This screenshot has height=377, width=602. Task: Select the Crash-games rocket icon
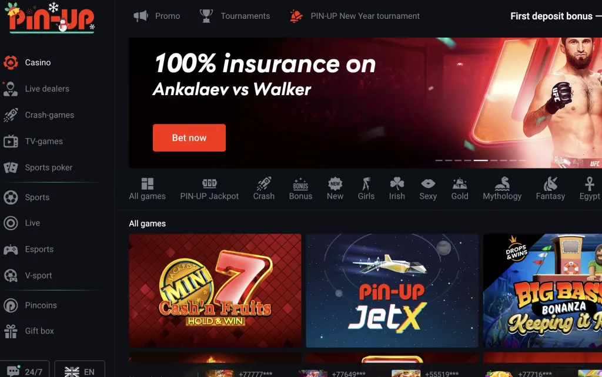pyautogui.click(x=11, y=115)
